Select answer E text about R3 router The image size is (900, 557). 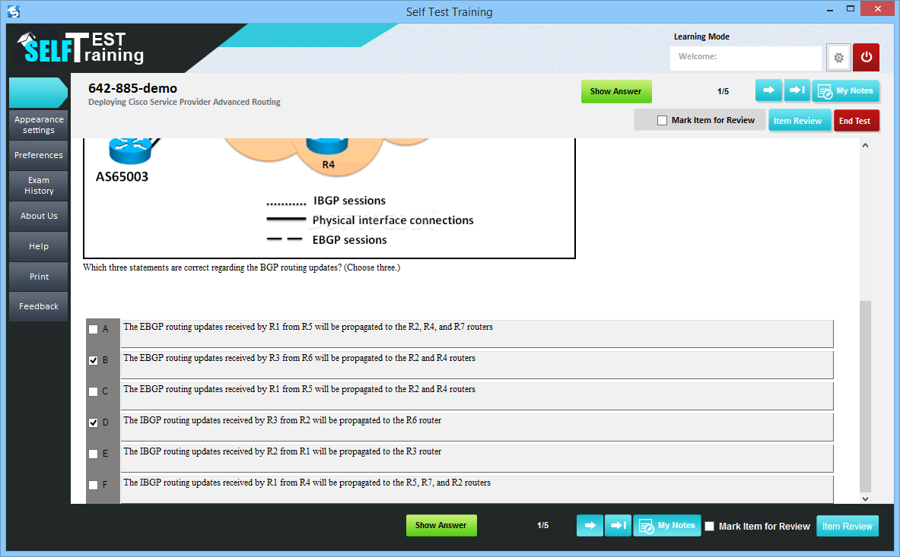282,451
